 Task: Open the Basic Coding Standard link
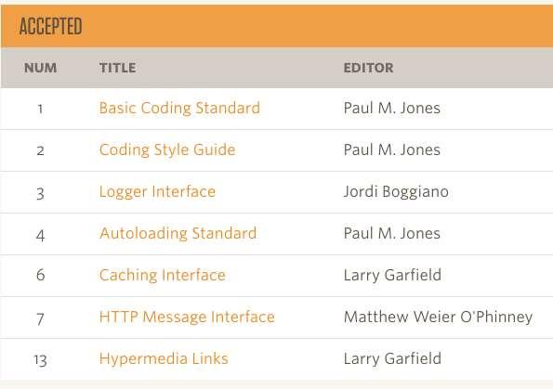pyautogui.click(x=179, y=108)
